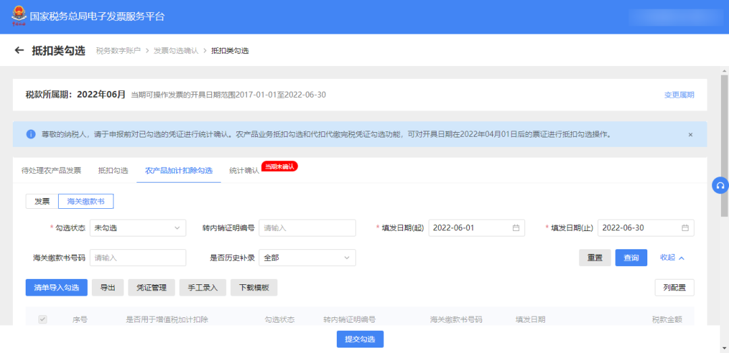Open 凭证管理
The height and width of the screenshot is (353, 729).
click(x=151, y=288)
